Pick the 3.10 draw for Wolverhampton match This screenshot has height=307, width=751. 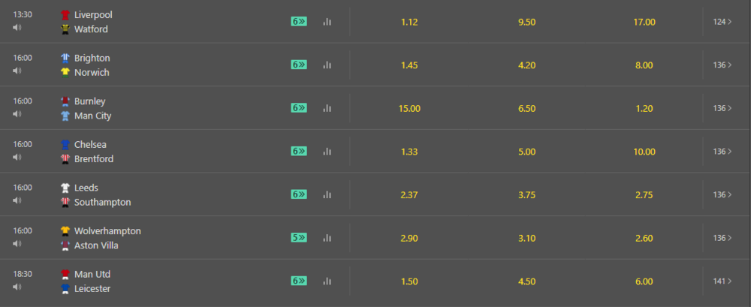[x=527, y=238]
